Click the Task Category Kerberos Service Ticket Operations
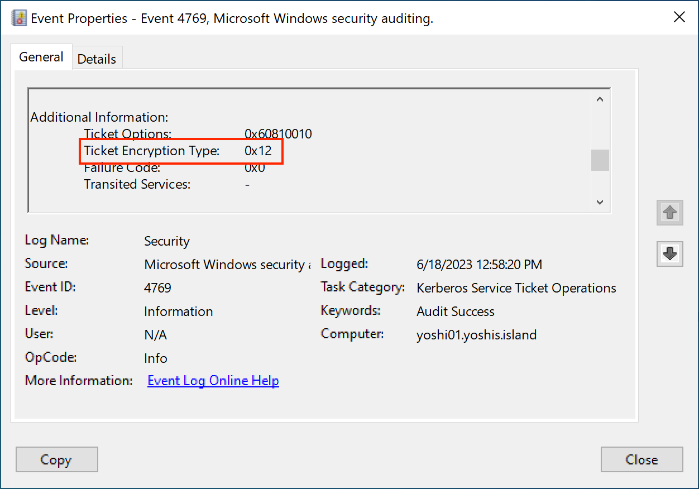Screen dimensions: 699x489 [x=516, y=288]
